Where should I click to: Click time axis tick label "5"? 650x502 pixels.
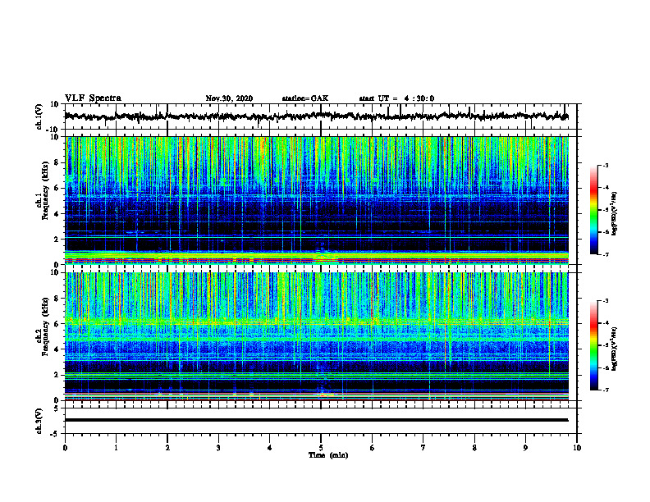tap(321, 448)
